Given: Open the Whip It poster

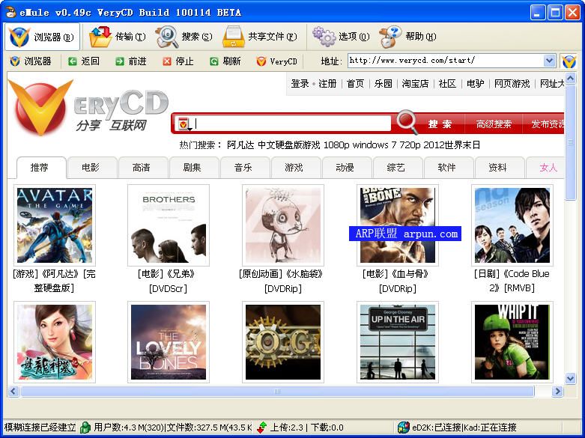Looking at the screenshot, I should click(x=512, y=342).
